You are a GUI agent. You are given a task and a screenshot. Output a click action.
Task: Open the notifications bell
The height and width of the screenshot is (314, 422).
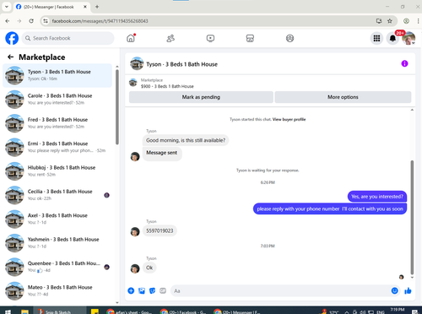click(x=392, y=38)
